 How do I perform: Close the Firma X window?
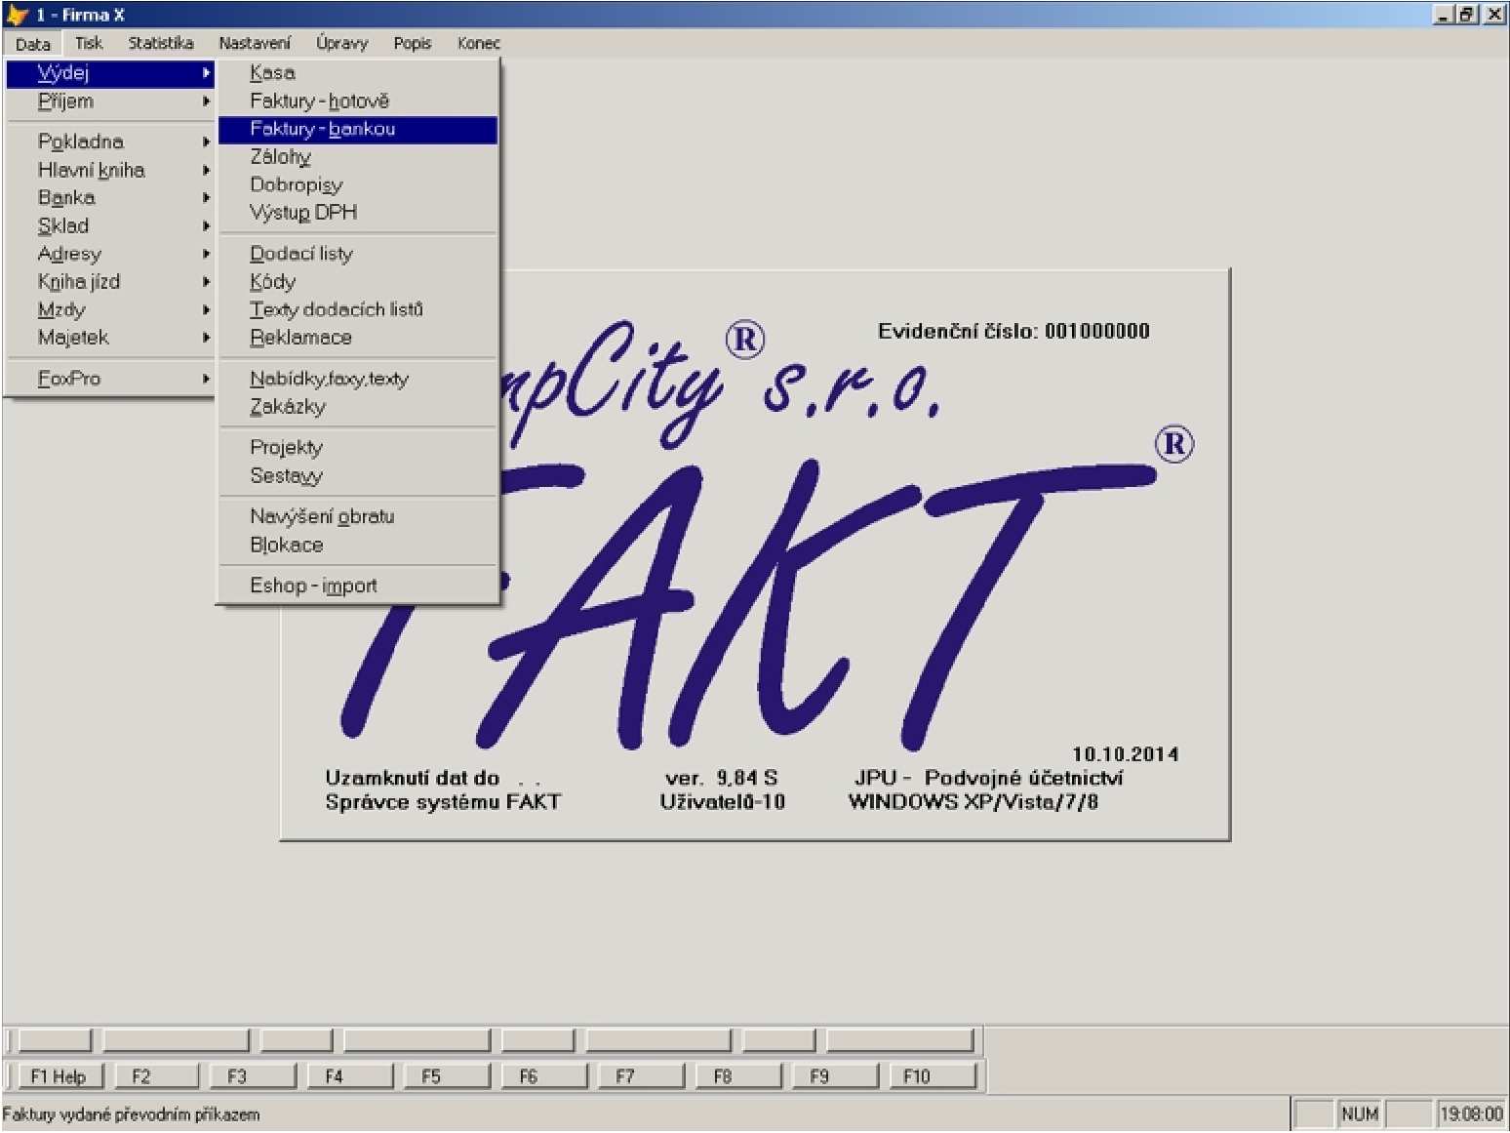point(1494,15)
